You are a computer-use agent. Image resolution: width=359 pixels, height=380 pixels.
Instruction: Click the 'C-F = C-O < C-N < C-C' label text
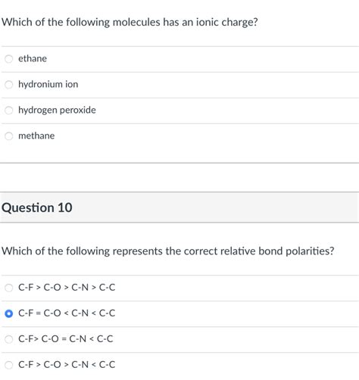(67, 313)
